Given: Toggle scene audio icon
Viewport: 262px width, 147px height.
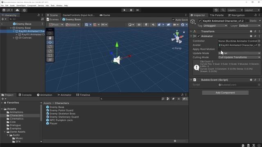Looking at the screenshot, I should click(153, 24).
